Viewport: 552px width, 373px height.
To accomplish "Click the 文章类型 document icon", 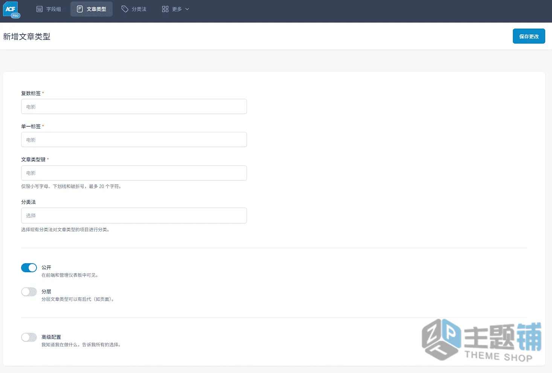I will 80,9.
